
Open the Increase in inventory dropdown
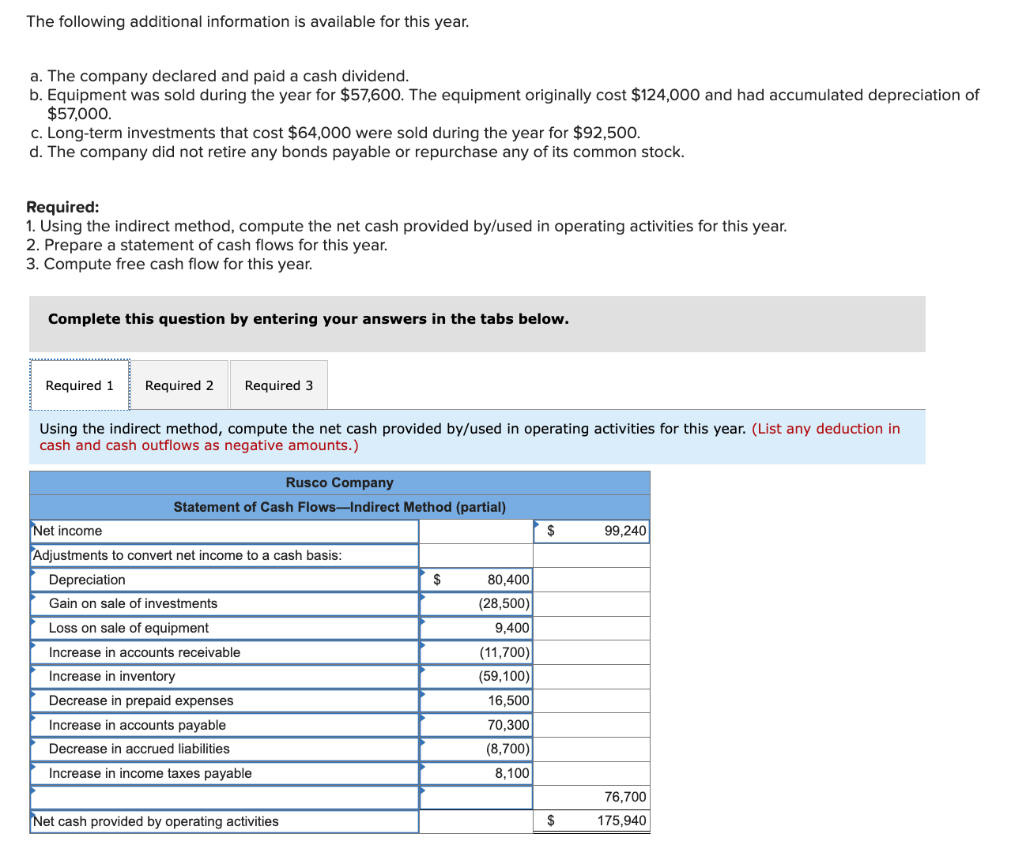[224, 677]
